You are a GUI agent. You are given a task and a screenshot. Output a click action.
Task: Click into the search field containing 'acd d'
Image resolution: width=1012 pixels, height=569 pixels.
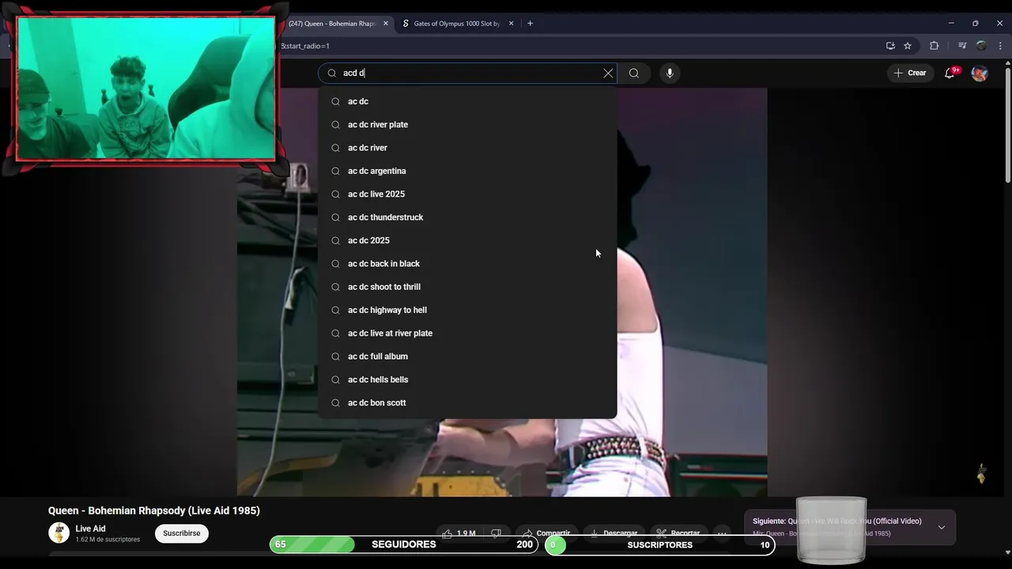click(466, 73)
